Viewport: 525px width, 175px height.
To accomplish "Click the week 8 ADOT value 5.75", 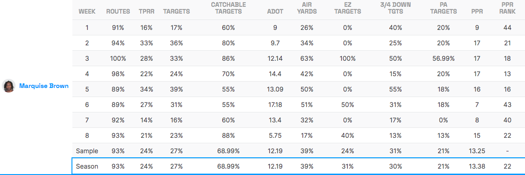I will tap(275, 136).
